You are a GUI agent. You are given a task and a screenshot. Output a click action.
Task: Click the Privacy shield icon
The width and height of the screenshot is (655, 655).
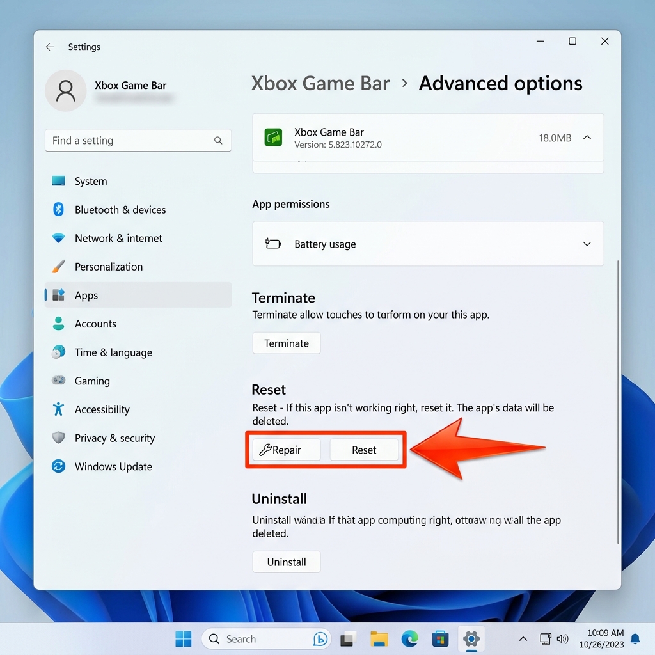58,438
